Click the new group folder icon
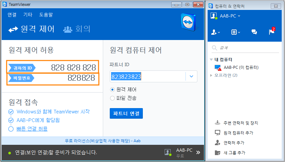The width and height of the screenshot is (285, 162). pos(217,152)
